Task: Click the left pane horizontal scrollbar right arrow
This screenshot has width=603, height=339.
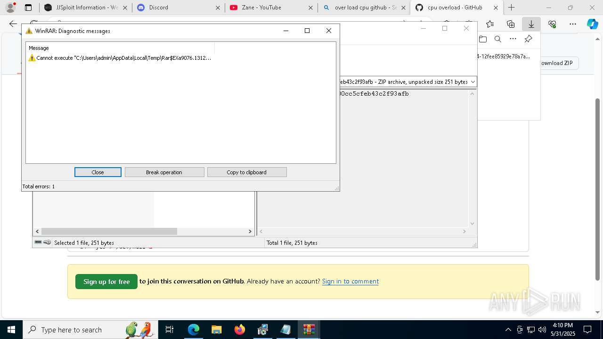Action: point(250,231)
